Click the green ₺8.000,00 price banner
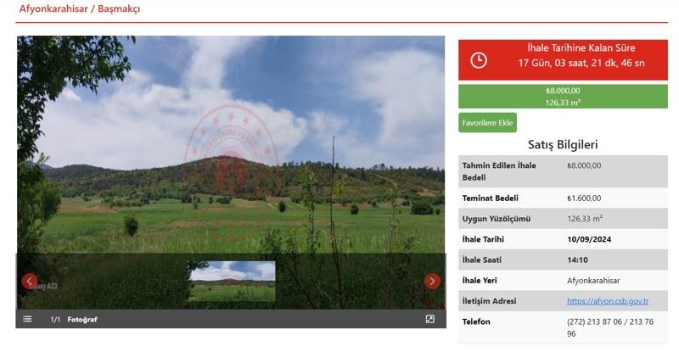 563,96
